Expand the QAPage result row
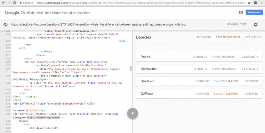265x133 pixels. pos(199,94)
